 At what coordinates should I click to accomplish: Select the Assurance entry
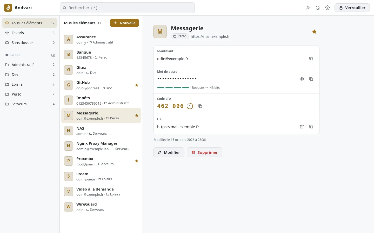tap(101, 39)
